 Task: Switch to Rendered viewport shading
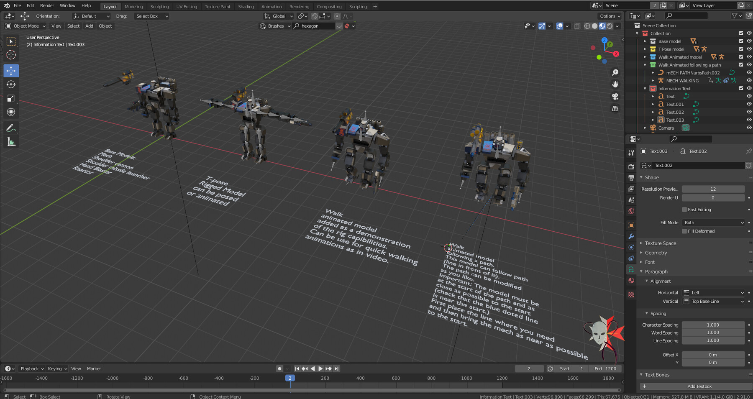609,26
